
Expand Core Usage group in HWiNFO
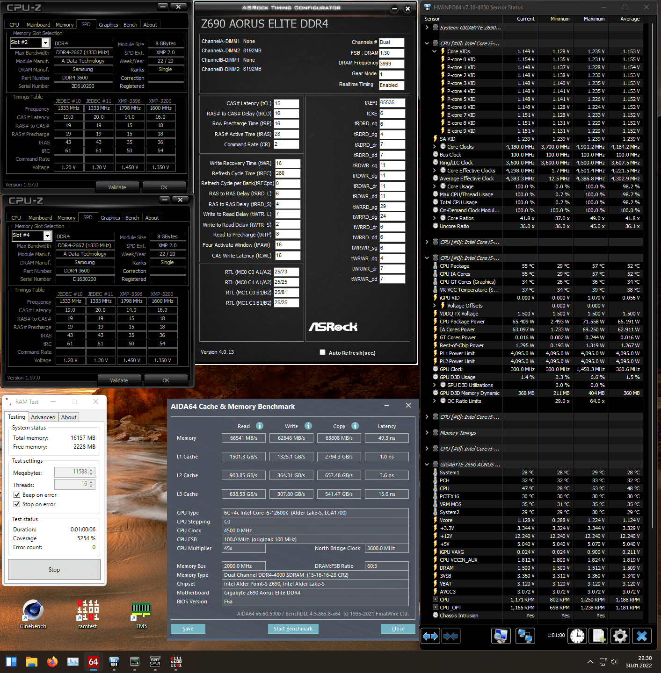[x=434, y=186]
